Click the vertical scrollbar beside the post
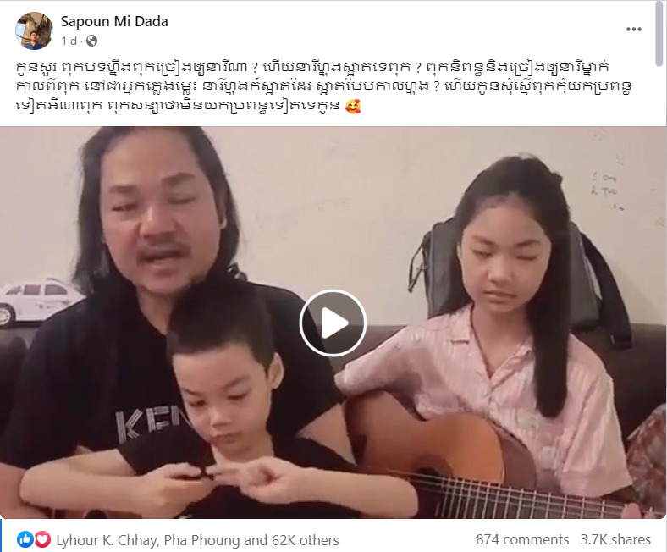Screen dimensions: 667x552 pyautogui.click(x=659, y=34)
